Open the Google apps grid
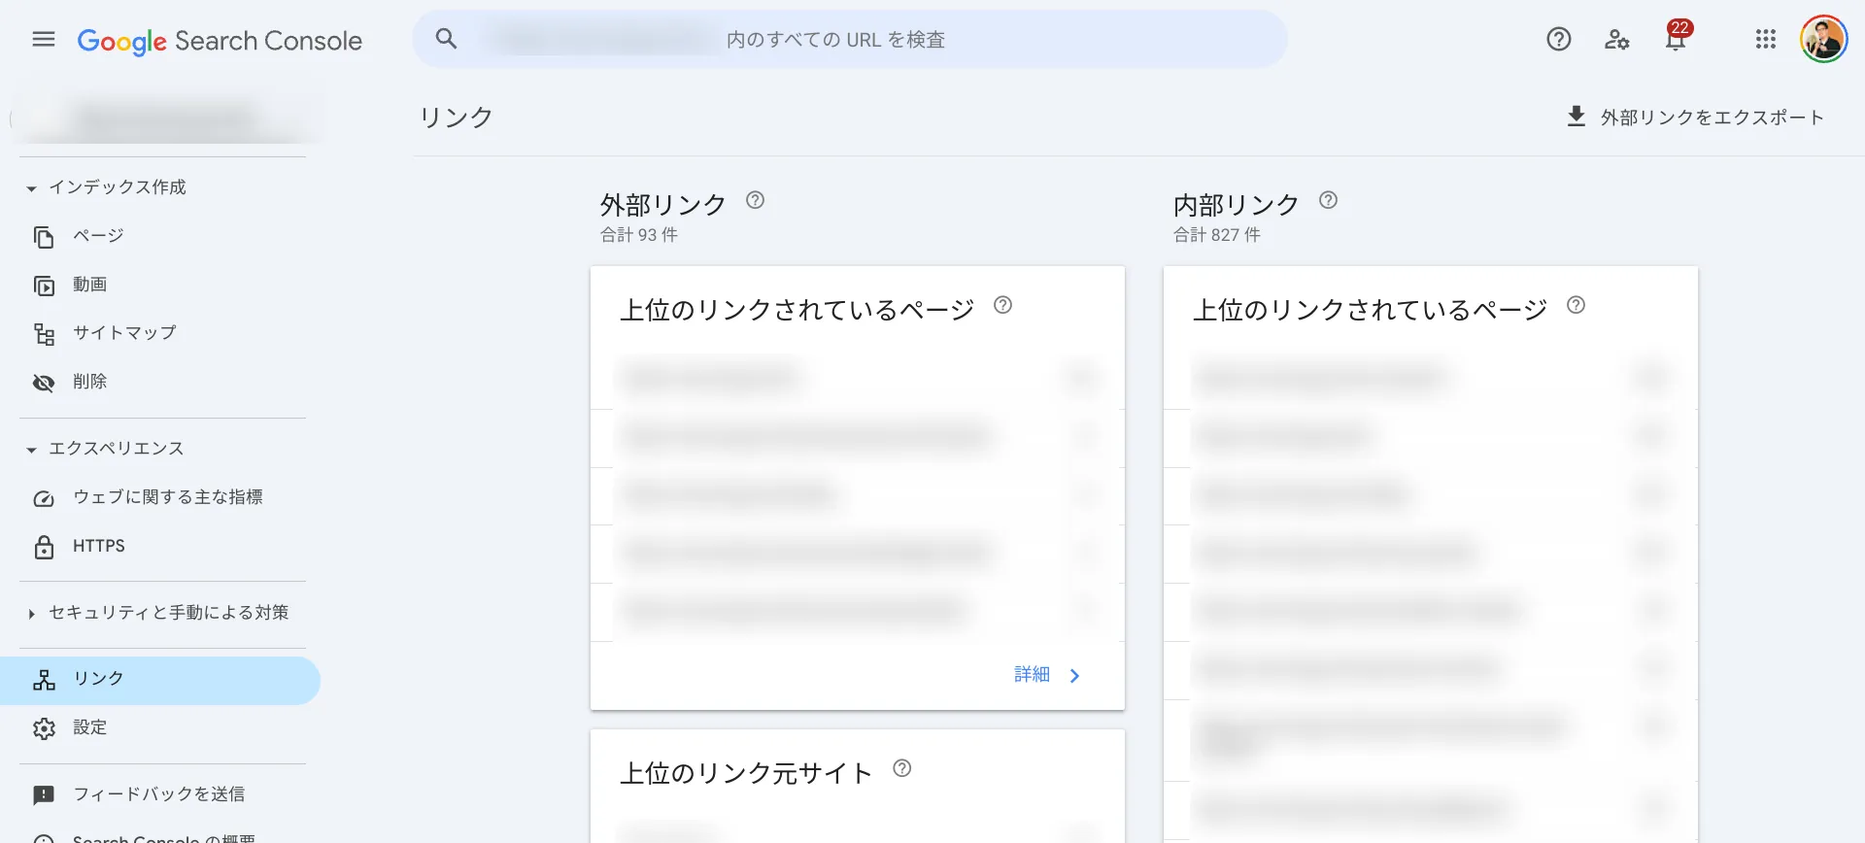 1765,39
